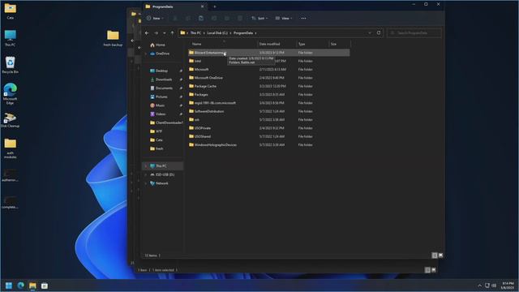Expand the Network tree node
519x292 pixels.
tap(146, 183)
